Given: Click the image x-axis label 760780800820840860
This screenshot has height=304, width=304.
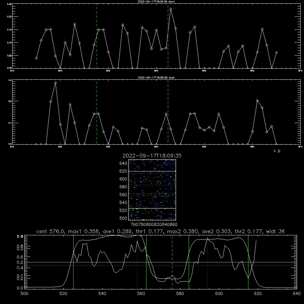Looking at the screenshot, I should [154, 224].
